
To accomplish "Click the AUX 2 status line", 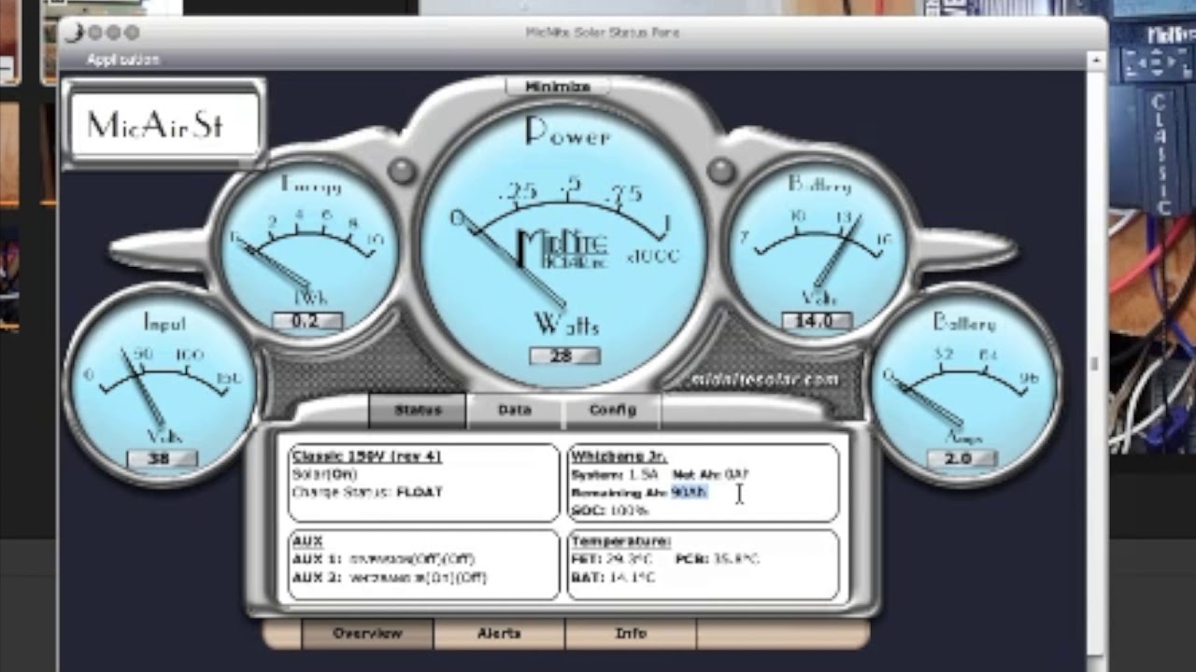I will [389, 578].
